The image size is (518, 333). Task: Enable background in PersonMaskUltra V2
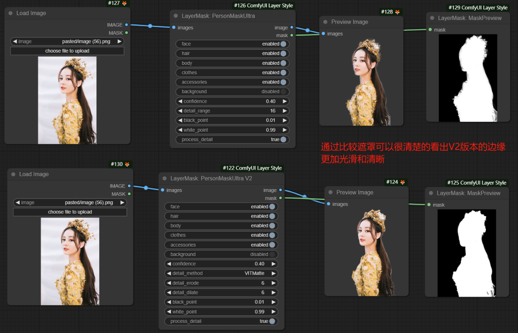272,254
